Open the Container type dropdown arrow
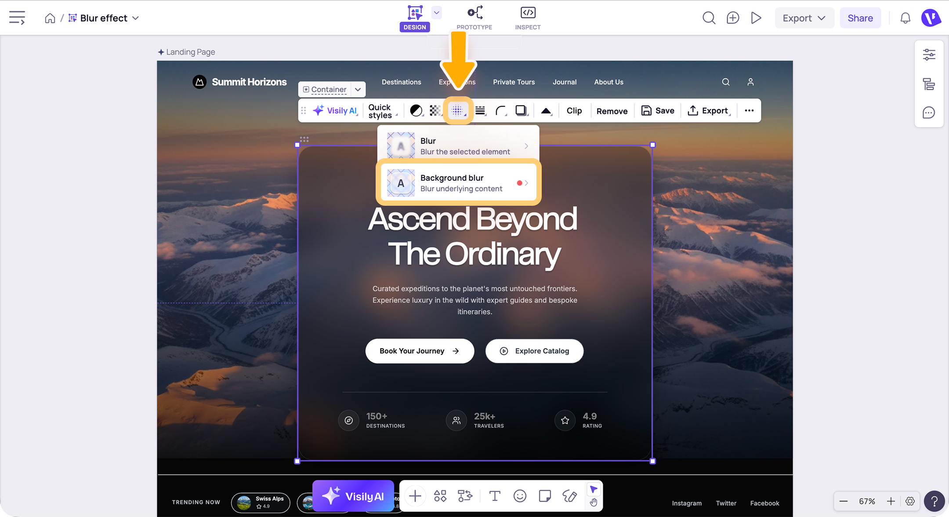949x517 pixels. 358,89
